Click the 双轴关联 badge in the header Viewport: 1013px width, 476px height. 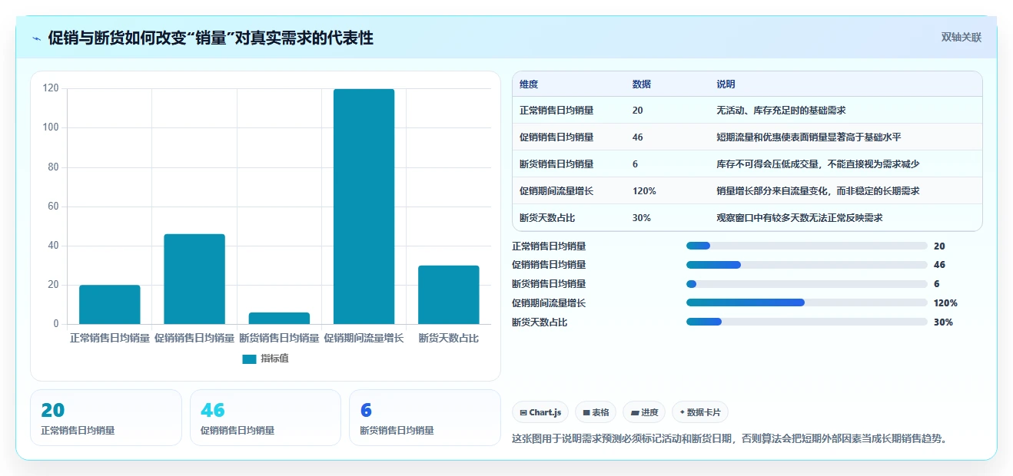click(x=962, y=37)
